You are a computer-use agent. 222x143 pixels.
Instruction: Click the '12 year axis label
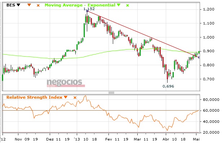(x=3, y=139)
